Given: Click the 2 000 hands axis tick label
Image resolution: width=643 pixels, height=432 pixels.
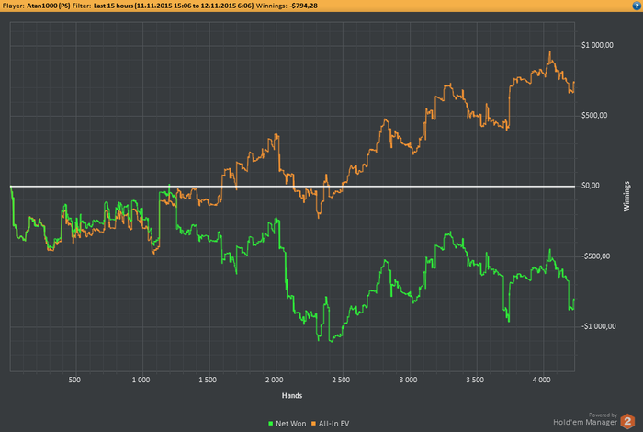Looking at the screenshot, I should coord(275,380).
